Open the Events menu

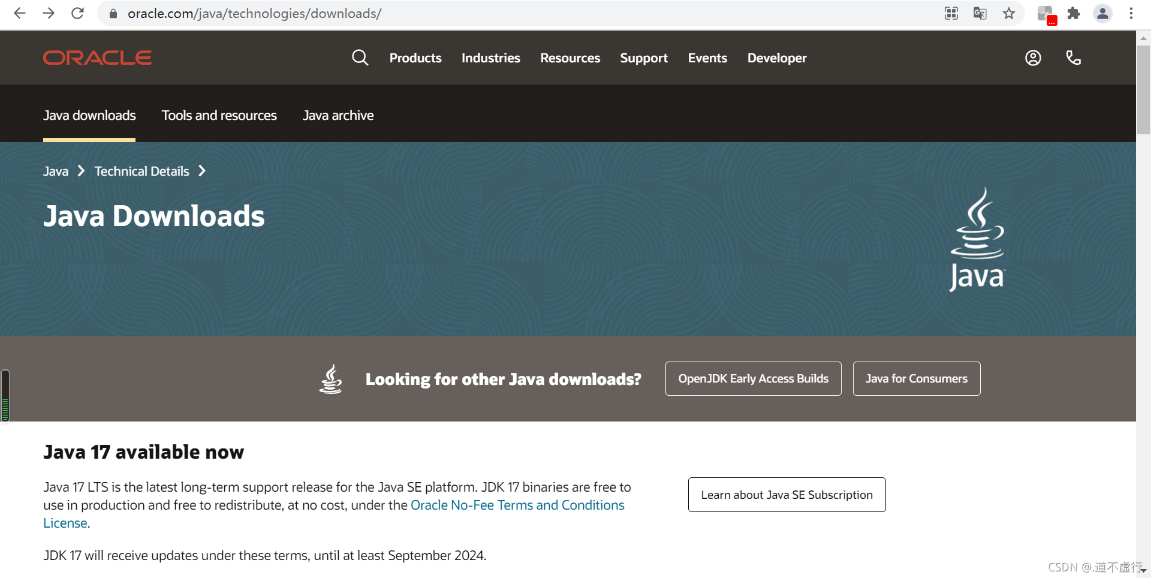[x=707, y=58]
